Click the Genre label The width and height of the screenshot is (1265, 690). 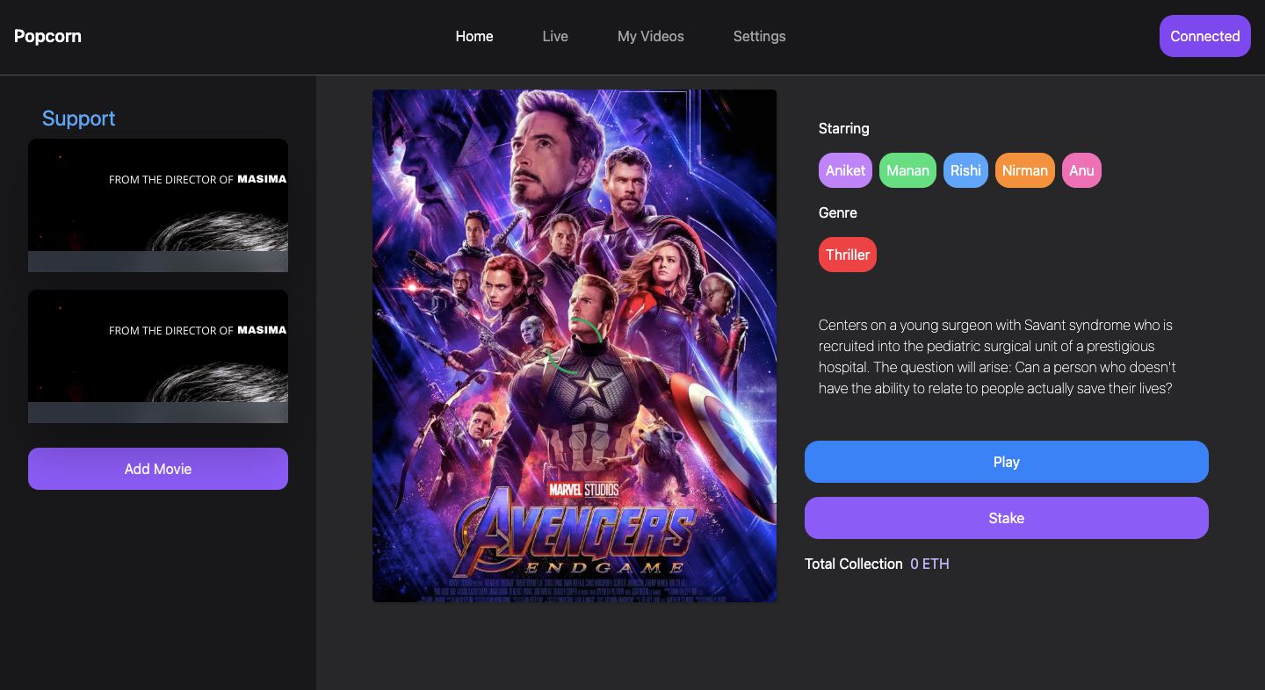click(838, 212)
